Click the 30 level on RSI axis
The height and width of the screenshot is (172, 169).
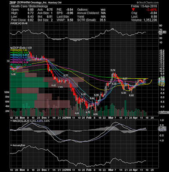coord(160,38)
